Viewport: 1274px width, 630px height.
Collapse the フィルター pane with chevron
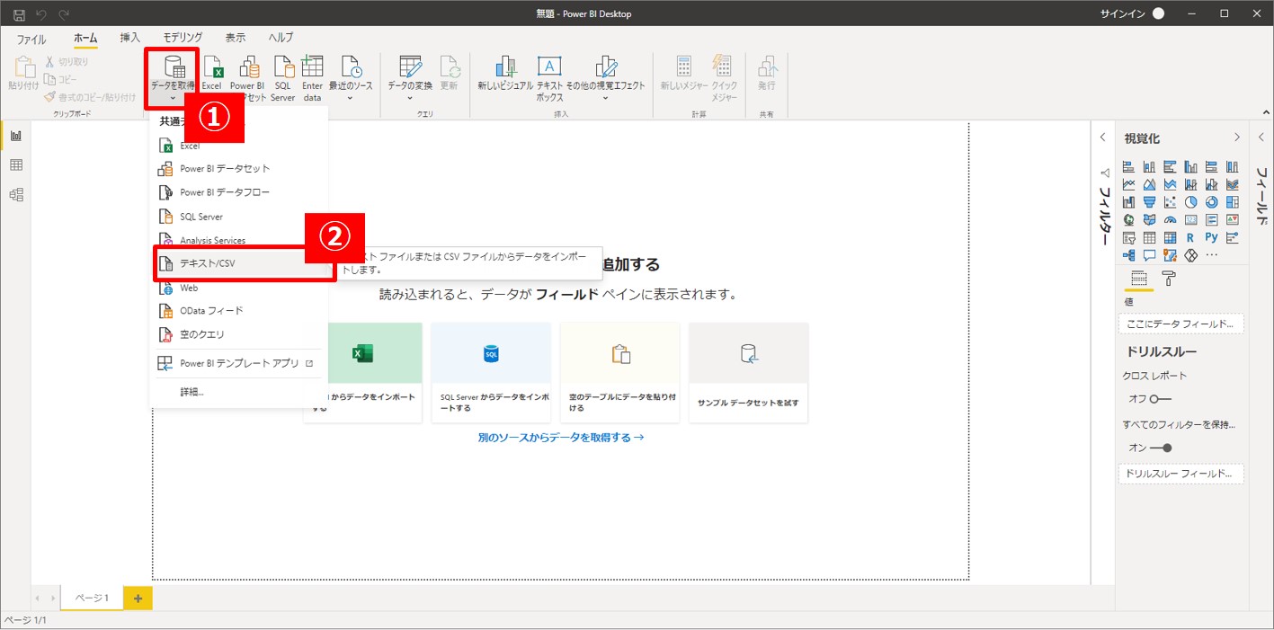tap(1103, 138)
